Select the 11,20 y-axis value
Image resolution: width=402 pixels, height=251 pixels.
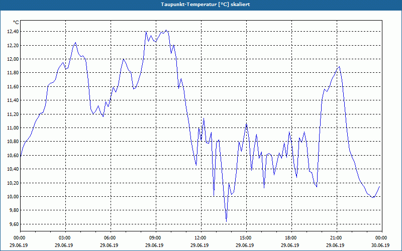click(x=13, y=114)
